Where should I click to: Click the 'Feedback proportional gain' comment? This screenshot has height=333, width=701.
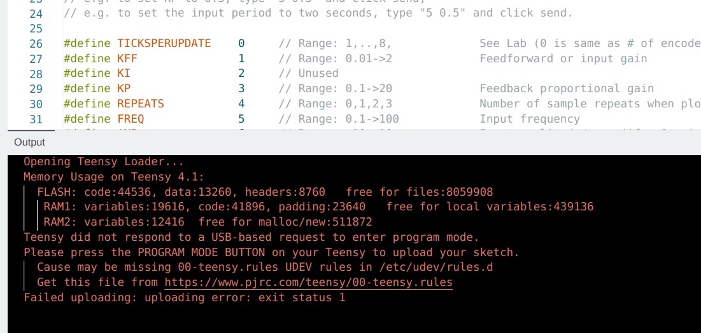[566, 89]
